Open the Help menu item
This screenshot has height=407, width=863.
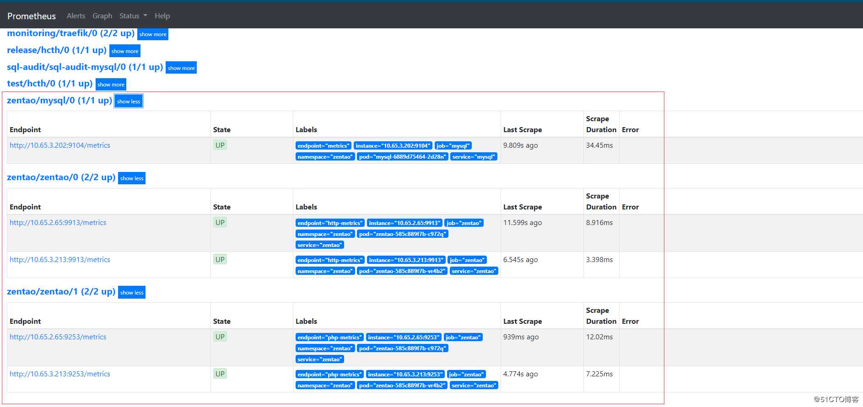pyautogui.click(x=162, y=16)
